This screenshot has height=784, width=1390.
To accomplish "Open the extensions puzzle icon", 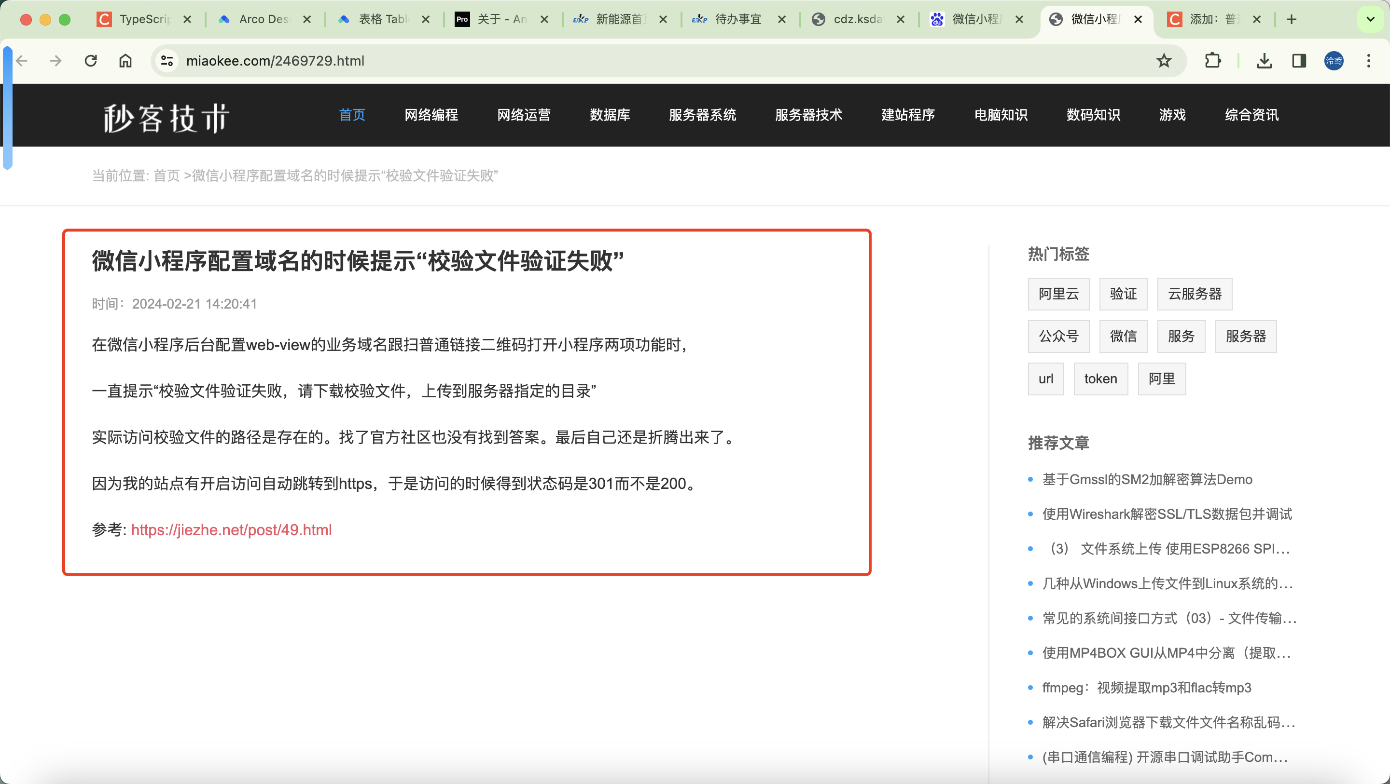I will click(1212, 60).
